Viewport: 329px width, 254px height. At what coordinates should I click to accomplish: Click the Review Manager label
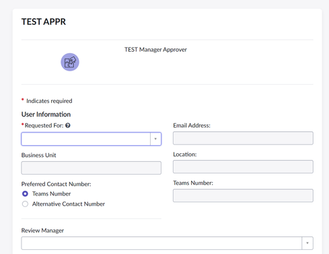42,230
